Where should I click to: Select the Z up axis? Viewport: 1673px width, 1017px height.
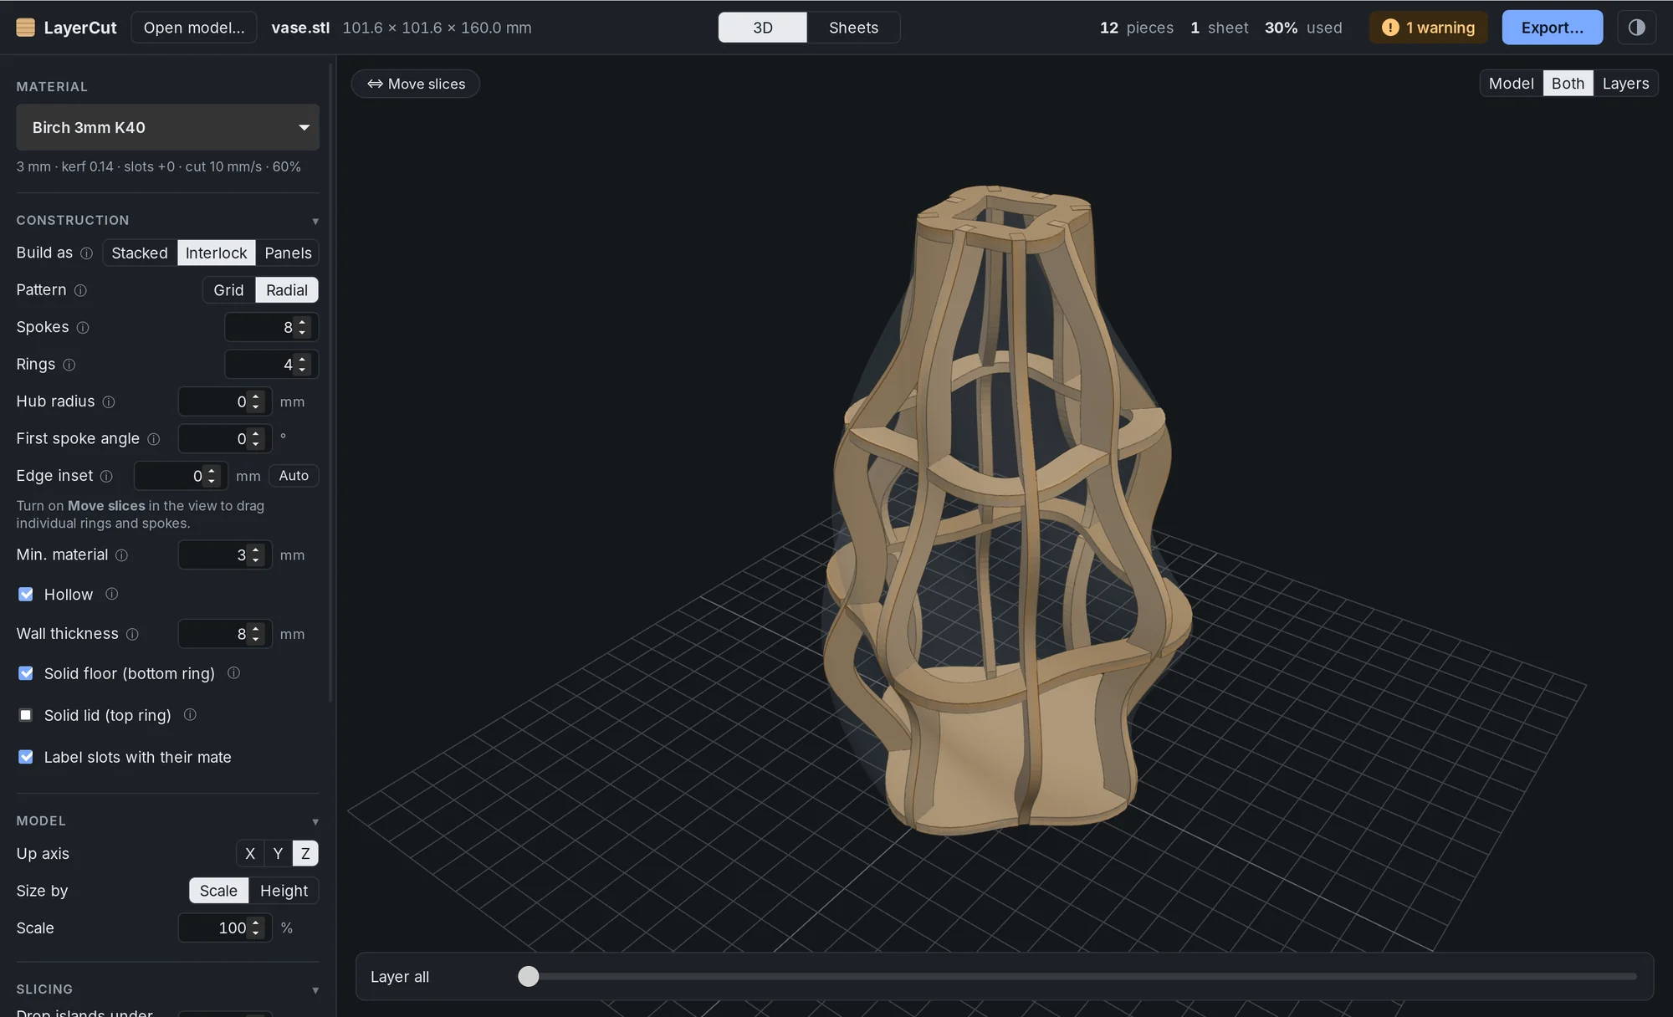pos(305,854)
